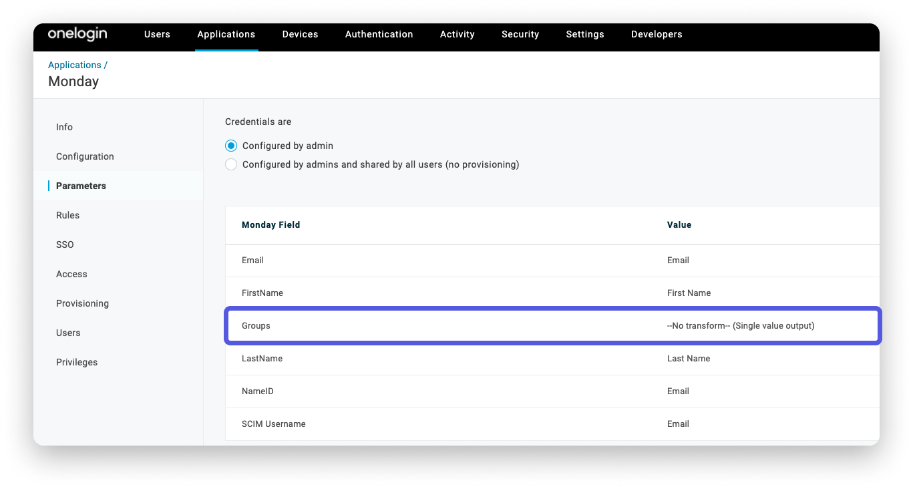View the Activity section
Viewport: 913px width, 489px height.
pyautogui.click(x=457, y=34)
